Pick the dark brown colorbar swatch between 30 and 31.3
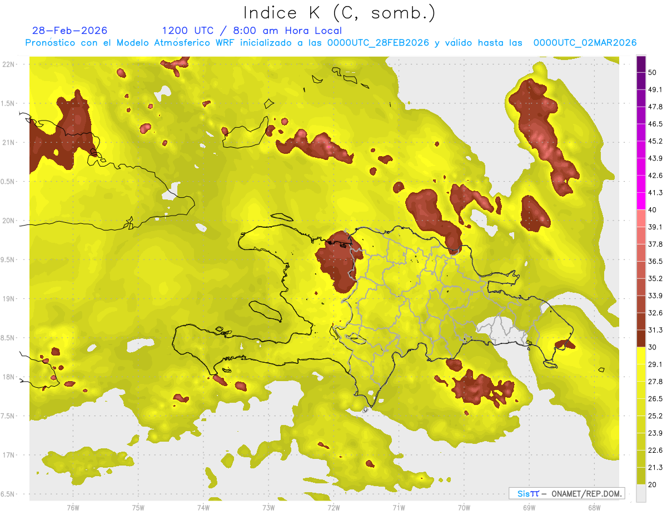This screenshot has height=515, width=667. click(x=641, y=338)
